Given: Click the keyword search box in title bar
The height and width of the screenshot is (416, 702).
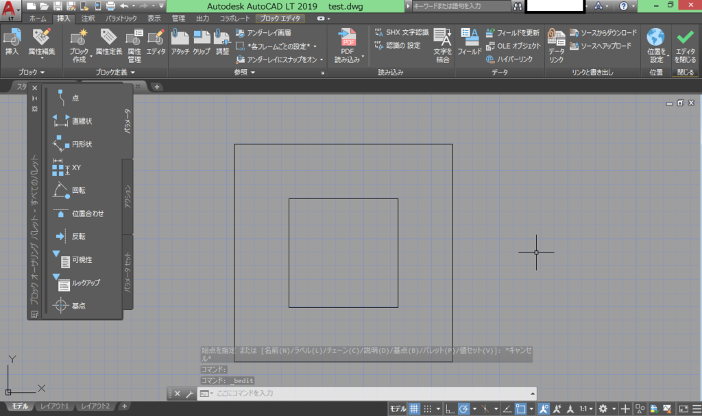Looking at the screenshot, I should point(460,5).
